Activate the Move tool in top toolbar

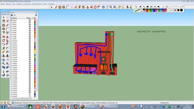91,7
